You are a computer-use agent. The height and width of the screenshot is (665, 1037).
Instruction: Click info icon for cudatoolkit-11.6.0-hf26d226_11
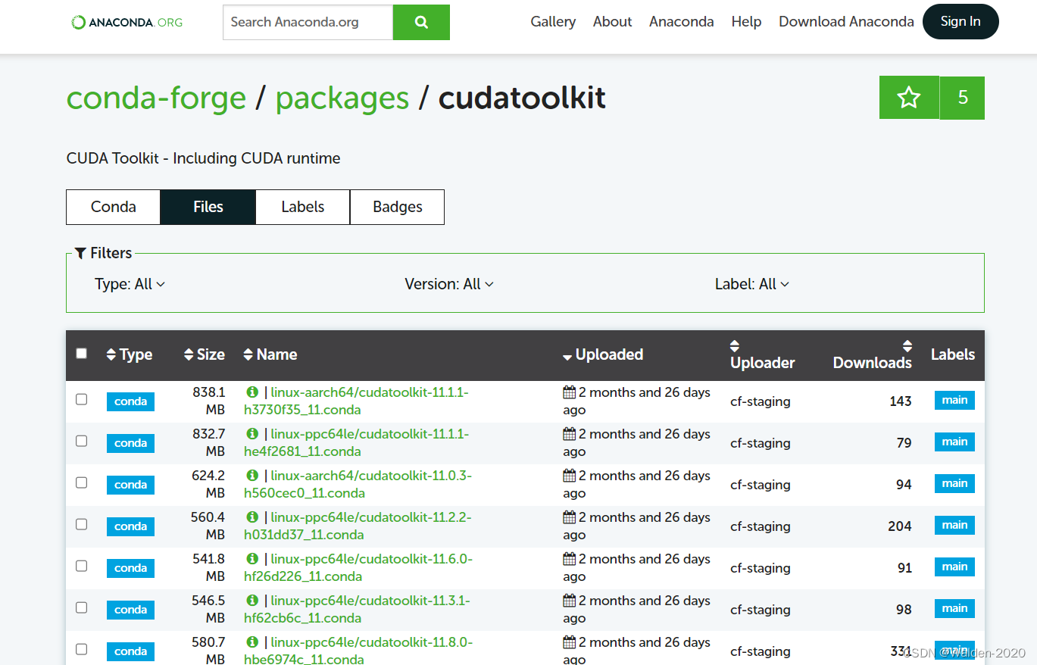click(x=252, y=559)
